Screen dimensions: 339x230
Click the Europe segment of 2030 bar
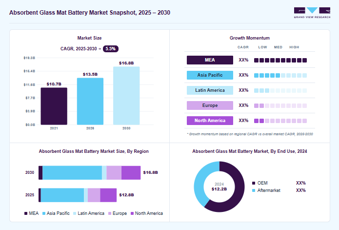[x=114, y=173]
